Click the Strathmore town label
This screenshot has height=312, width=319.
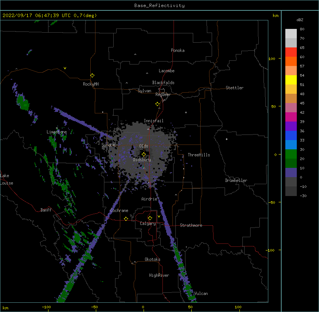(x=191, y=225)
